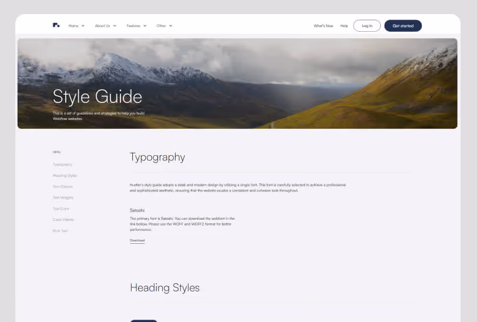Image resolution: width=477 pixels, height=322 pixels.
Task: Expand the Other dropdown menu
Action: 164,26
